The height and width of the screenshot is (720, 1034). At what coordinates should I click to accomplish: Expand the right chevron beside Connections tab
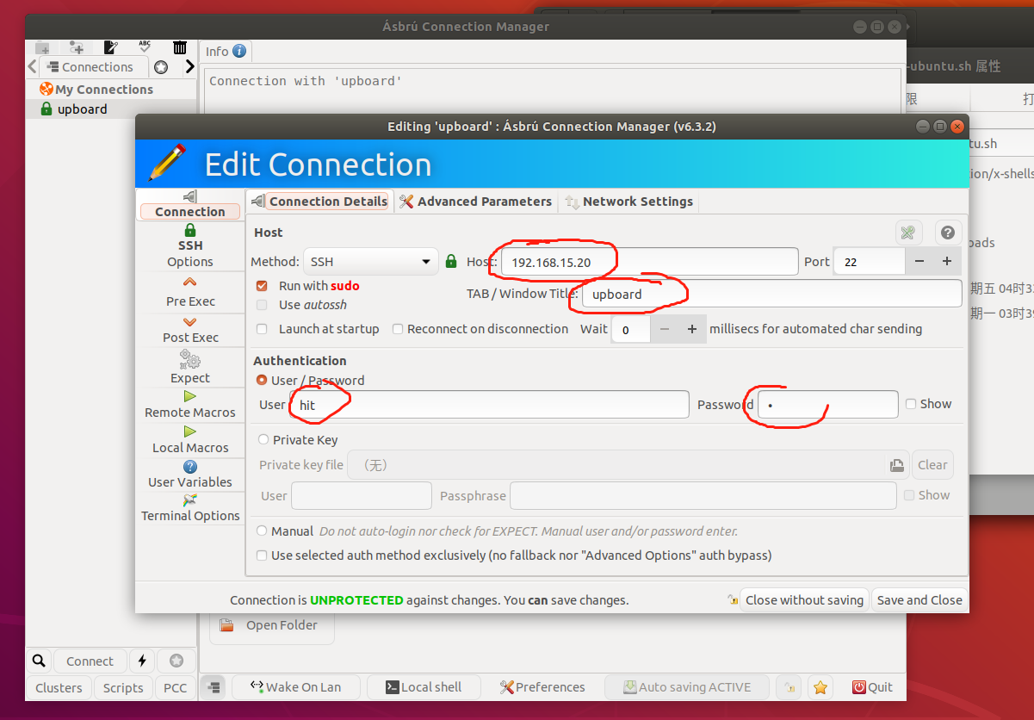(x=191, y=66)
